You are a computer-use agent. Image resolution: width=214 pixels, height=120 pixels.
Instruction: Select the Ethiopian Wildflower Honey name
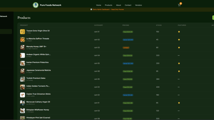pos(38,110)
